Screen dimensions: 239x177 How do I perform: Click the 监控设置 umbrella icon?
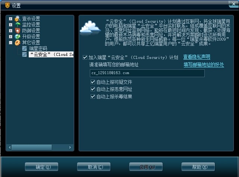coord(18,25)
